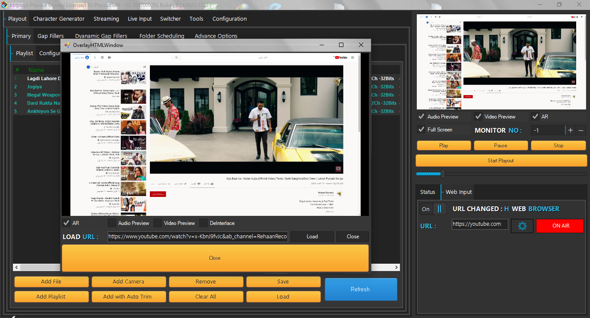
Task: Click the red ON AIR button
Action: point(560,226)
